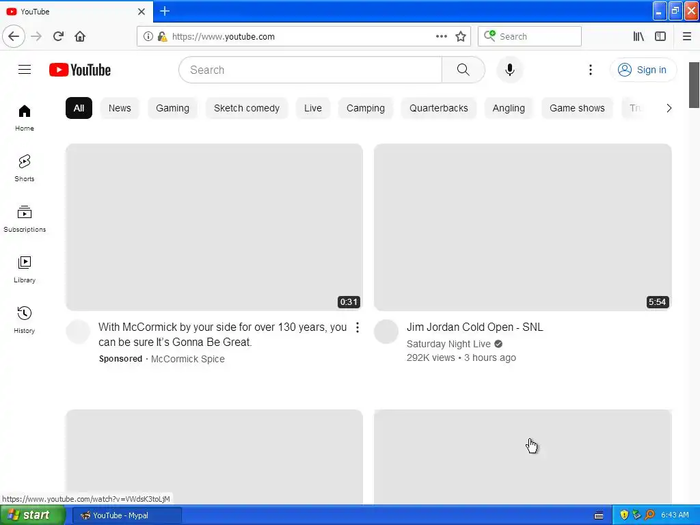Focus the YouTube search input field

310,70
